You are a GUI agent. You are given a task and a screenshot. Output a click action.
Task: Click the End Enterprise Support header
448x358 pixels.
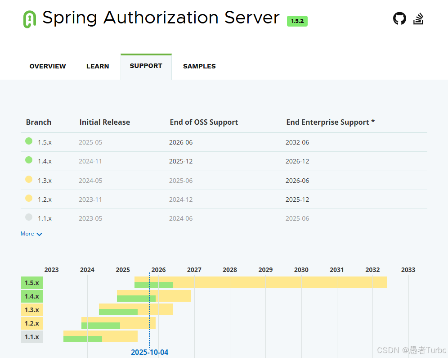click(x=331, y=122)
